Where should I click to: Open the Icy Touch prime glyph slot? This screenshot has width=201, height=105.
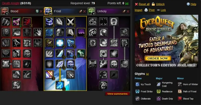143,84
